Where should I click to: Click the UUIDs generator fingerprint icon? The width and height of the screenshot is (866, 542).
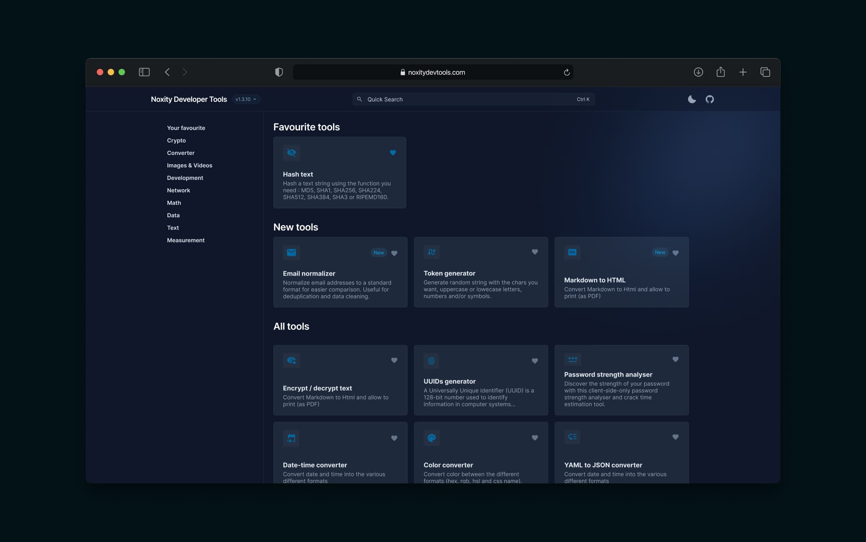tap(432, 361)
